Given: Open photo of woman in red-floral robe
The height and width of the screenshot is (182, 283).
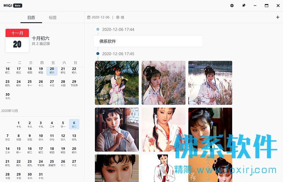Looking at the screenshot, I should pos(164,130).
